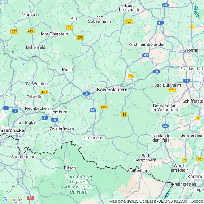Click the Idar-Oberstein town label
The width and height of the screenshot is (204, 204).
pyautogui.click(x=54, y=34)
